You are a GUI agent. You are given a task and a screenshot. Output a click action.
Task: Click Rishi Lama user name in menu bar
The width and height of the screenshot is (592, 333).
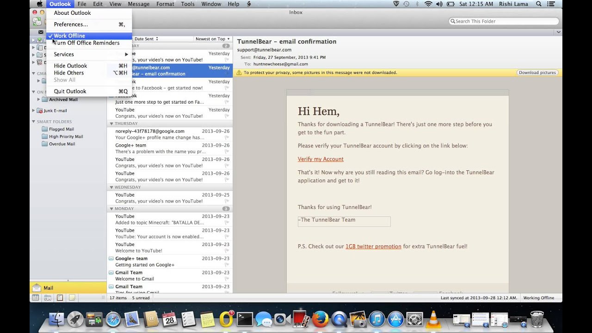[514, 4]
